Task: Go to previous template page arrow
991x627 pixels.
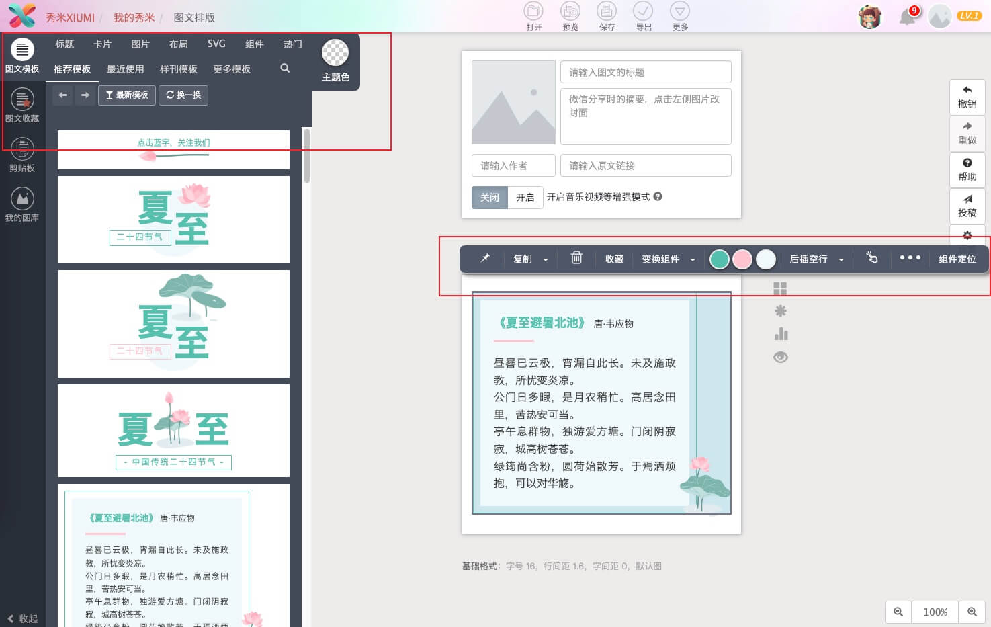Action: coord(62,95)
